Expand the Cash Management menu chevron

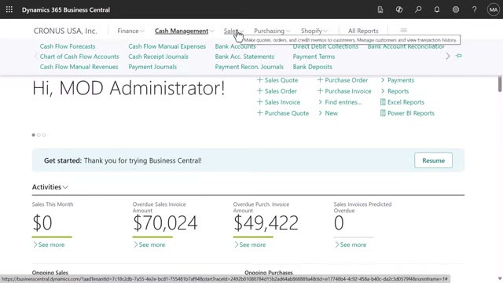click(x=211, y=31)
